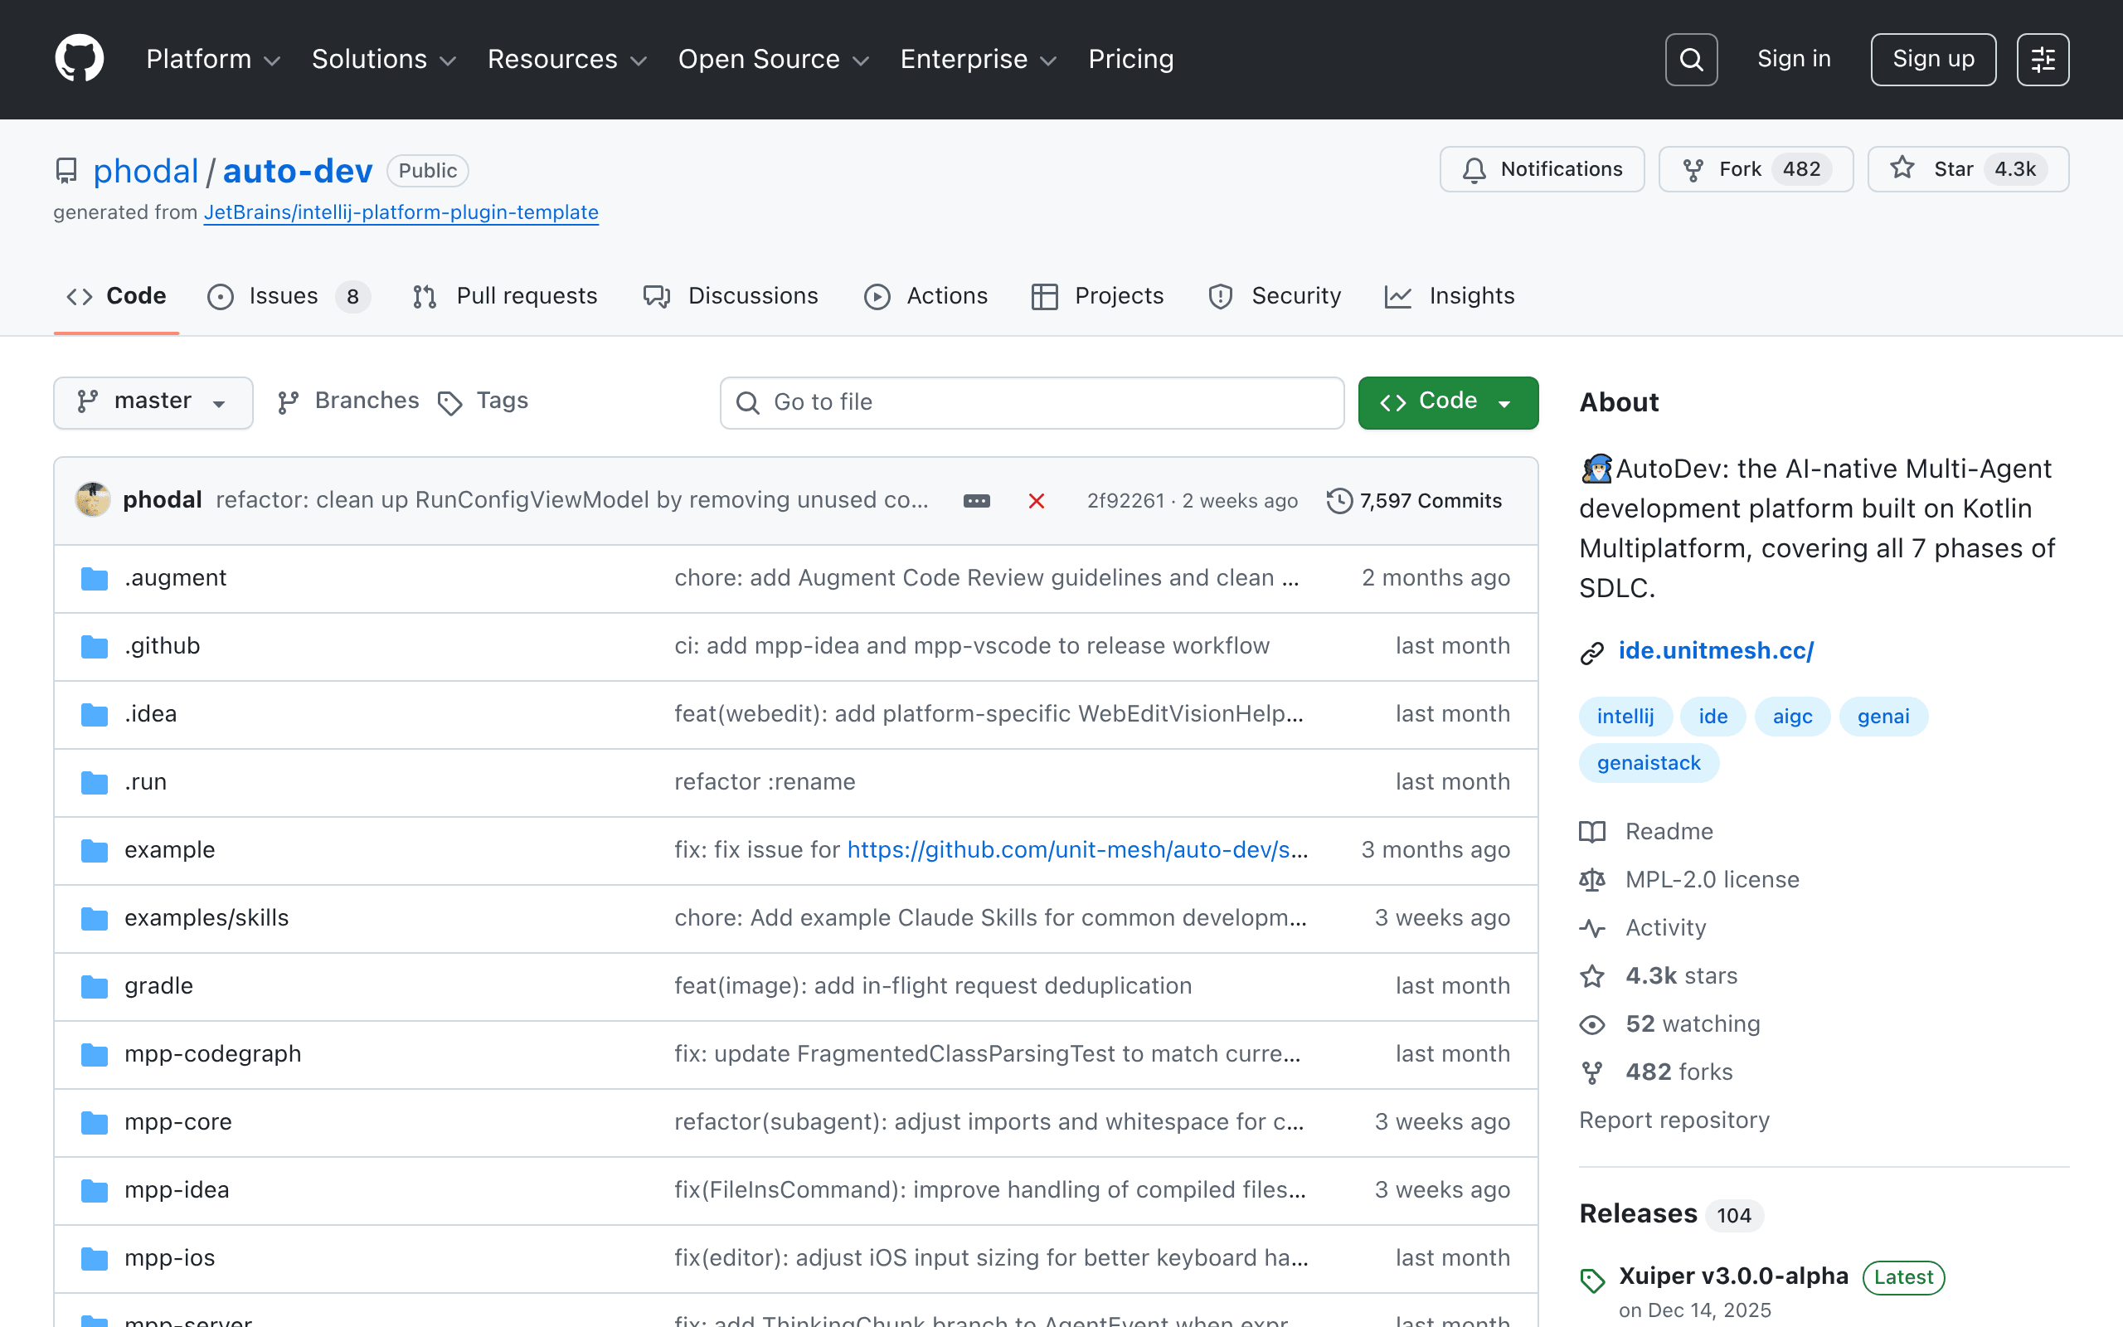2123x1327 pixels.
Task: Open the Enterprise dropdown menu
Action: (x=979, y=59)
